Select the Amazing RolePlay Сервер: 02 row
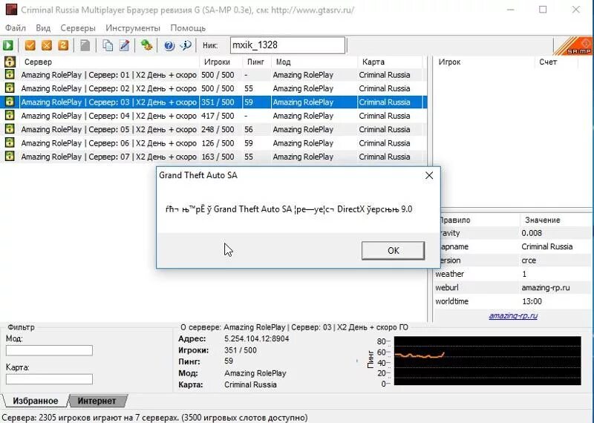The height and width of the screenshot is (423, 594). 214,88
